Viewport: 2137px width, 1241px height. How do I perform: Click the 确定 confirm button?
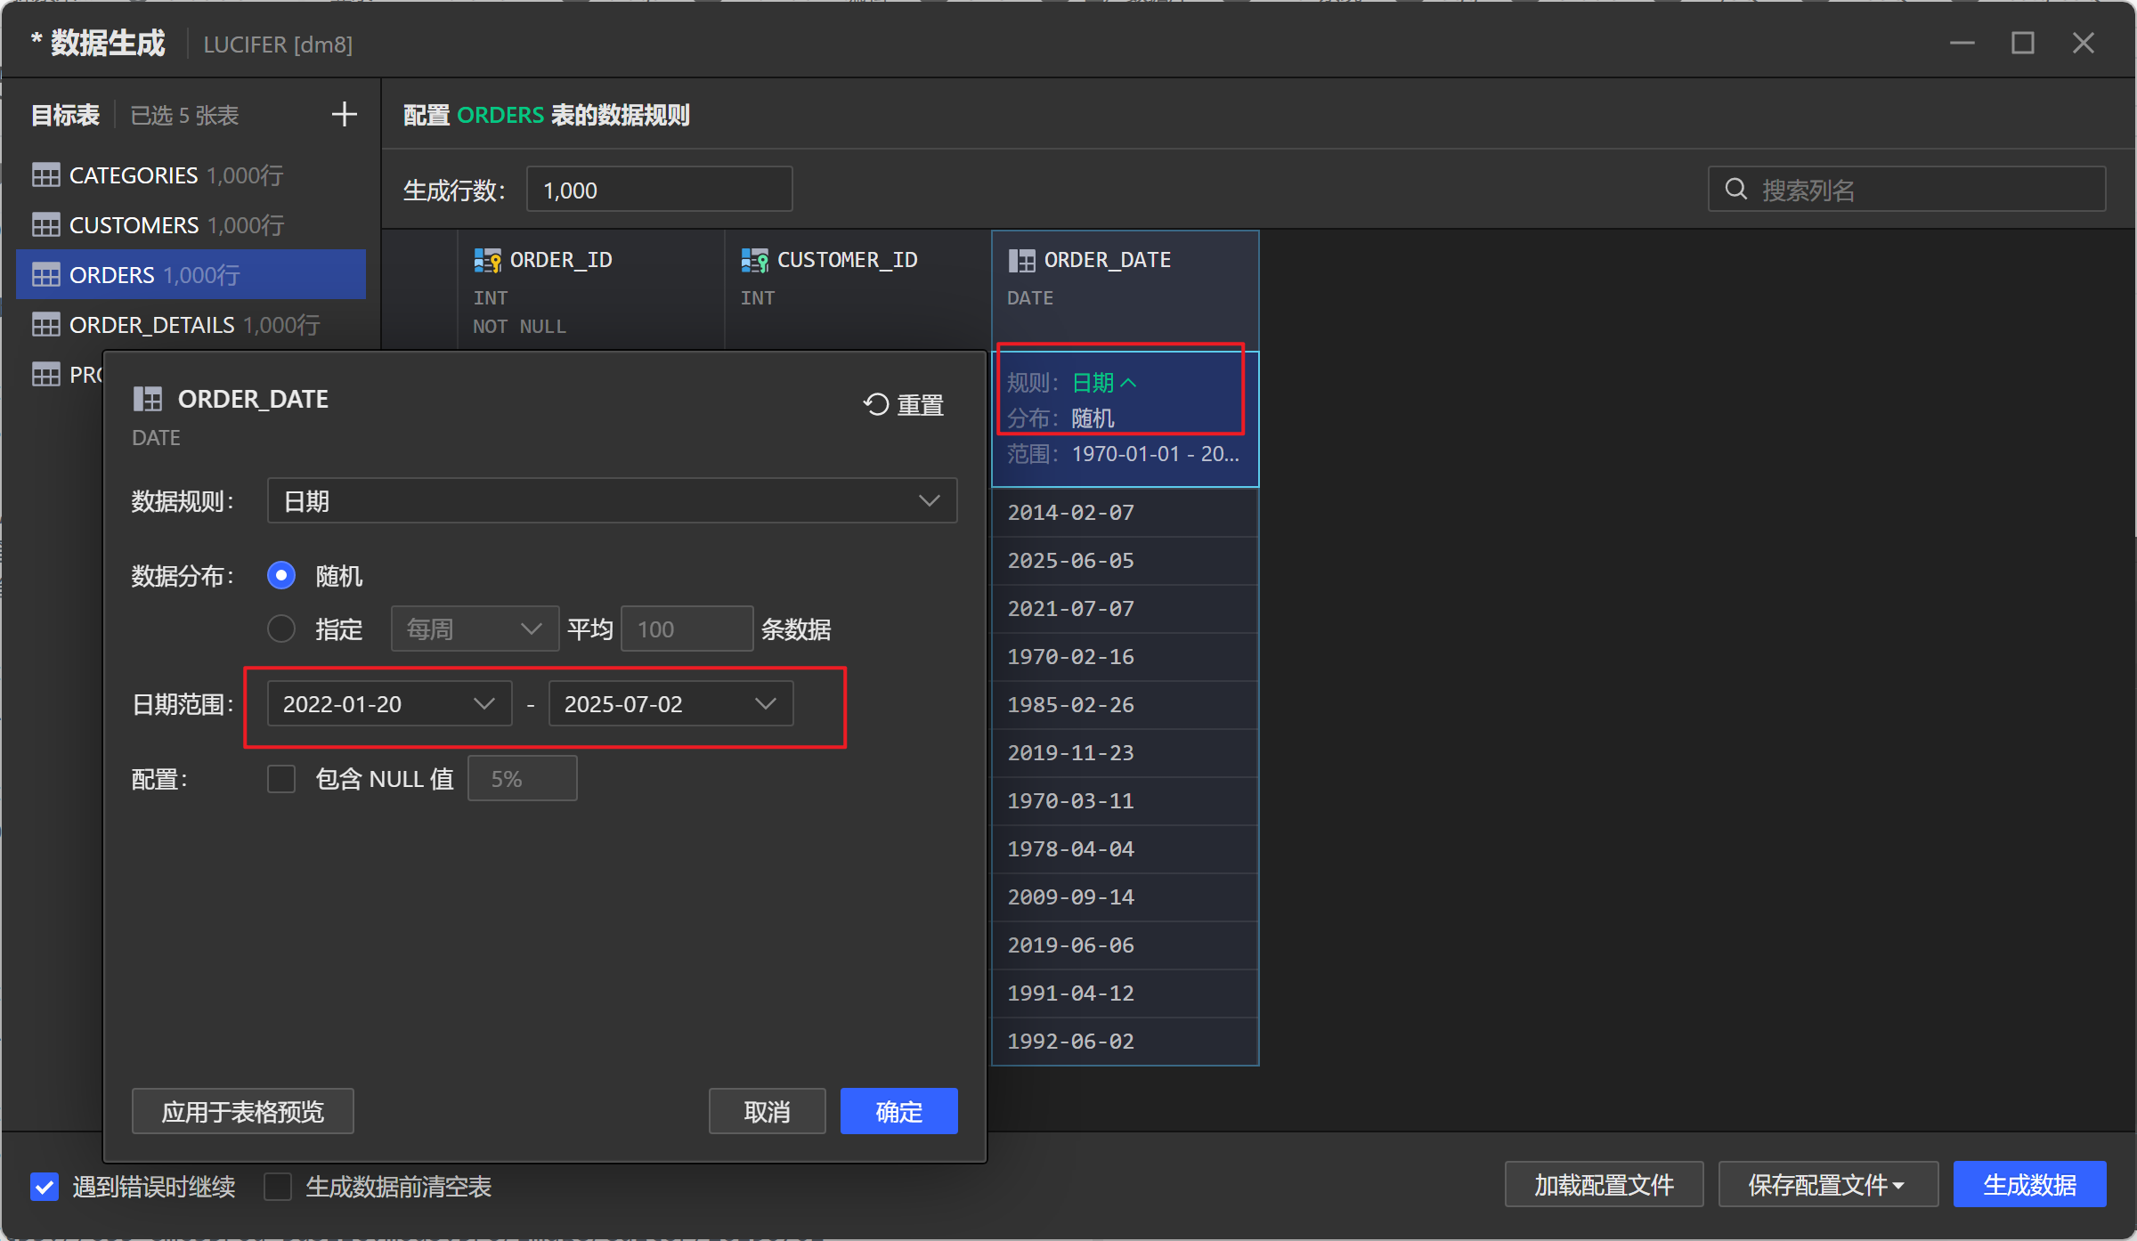[x=898, y=1111]
